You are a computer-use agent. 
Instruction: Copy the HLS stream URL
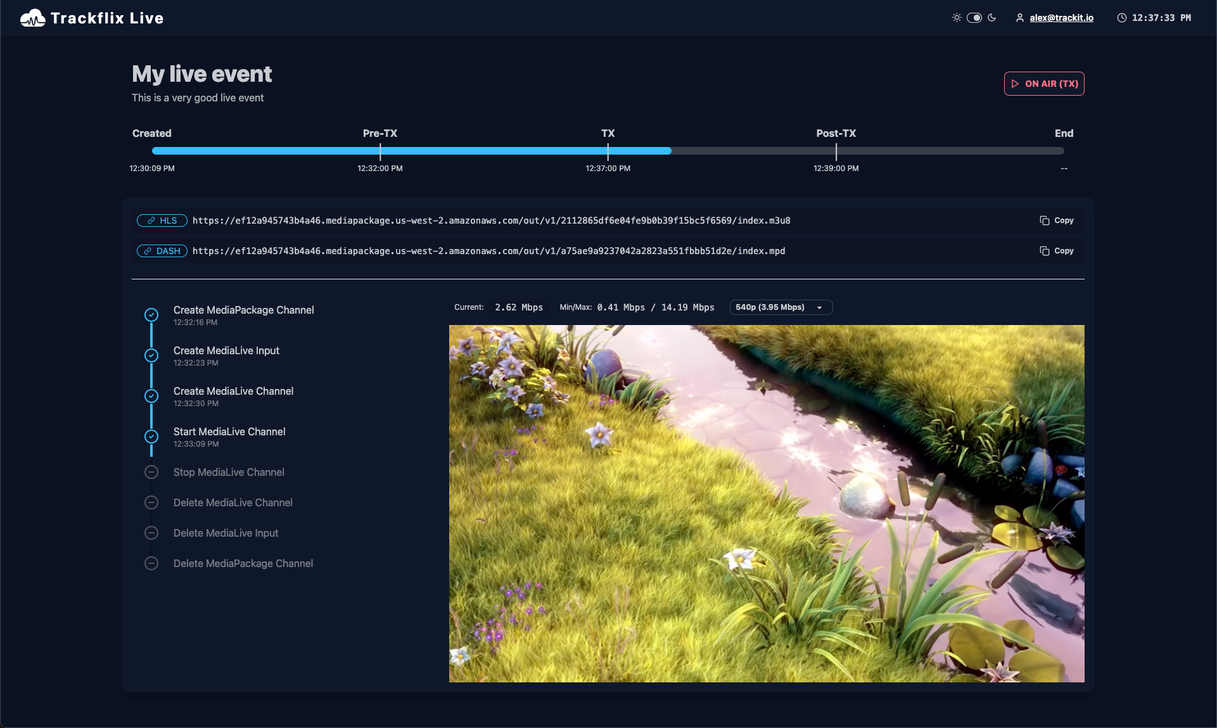click(1057, 220)
